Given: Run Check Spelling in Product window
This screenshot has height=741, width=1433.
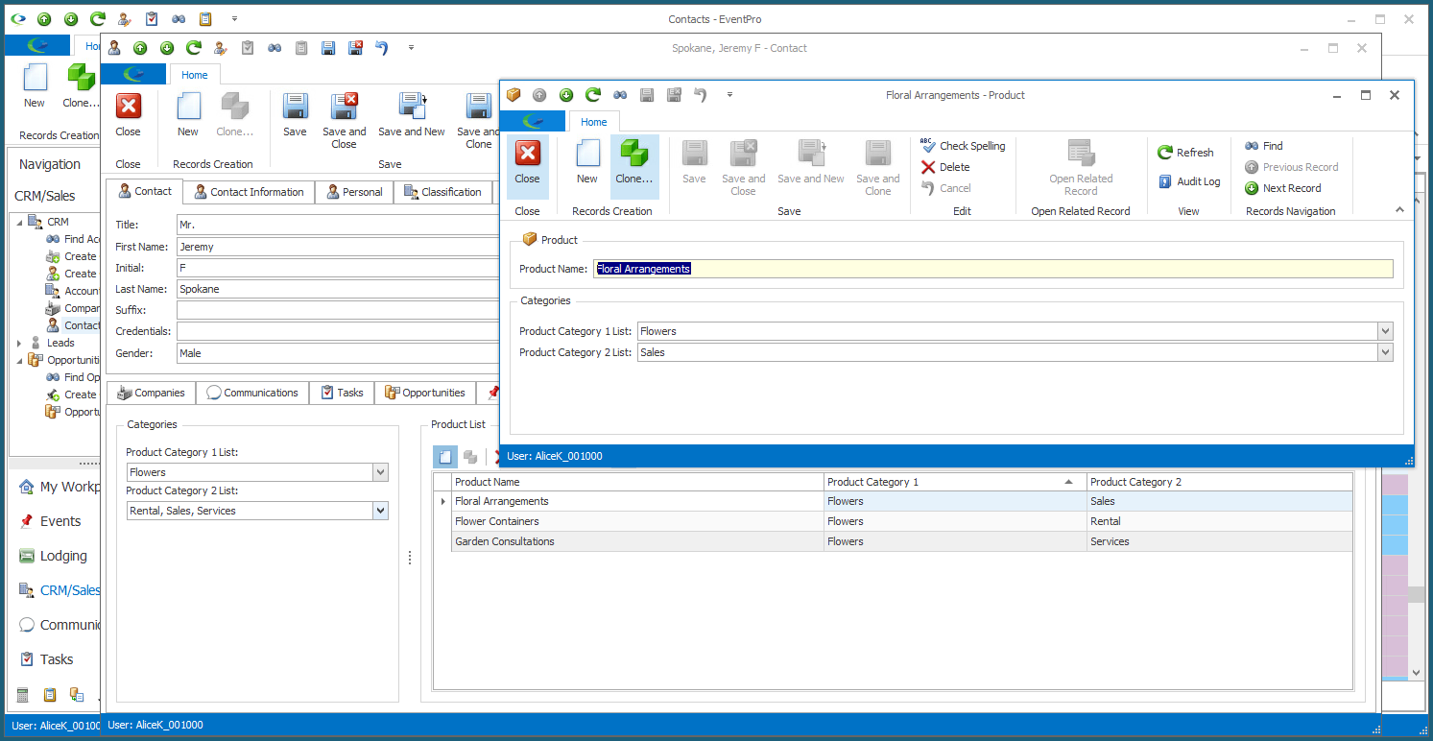Looking at the screenshot, I should (x=963, y=146).
